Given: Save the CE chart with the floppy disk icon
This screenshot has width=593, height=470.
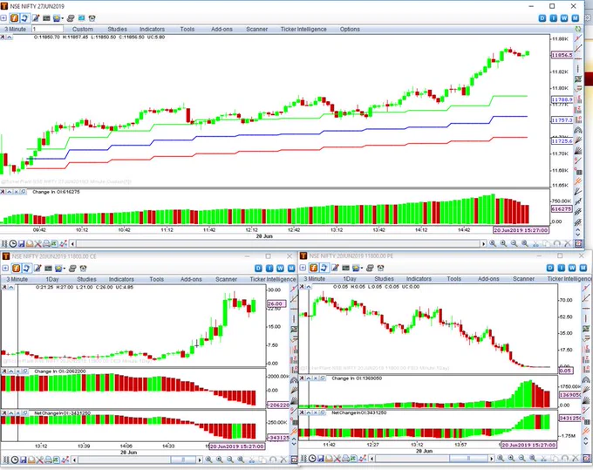Looking at the screenshot, I should tap(23, 460).
